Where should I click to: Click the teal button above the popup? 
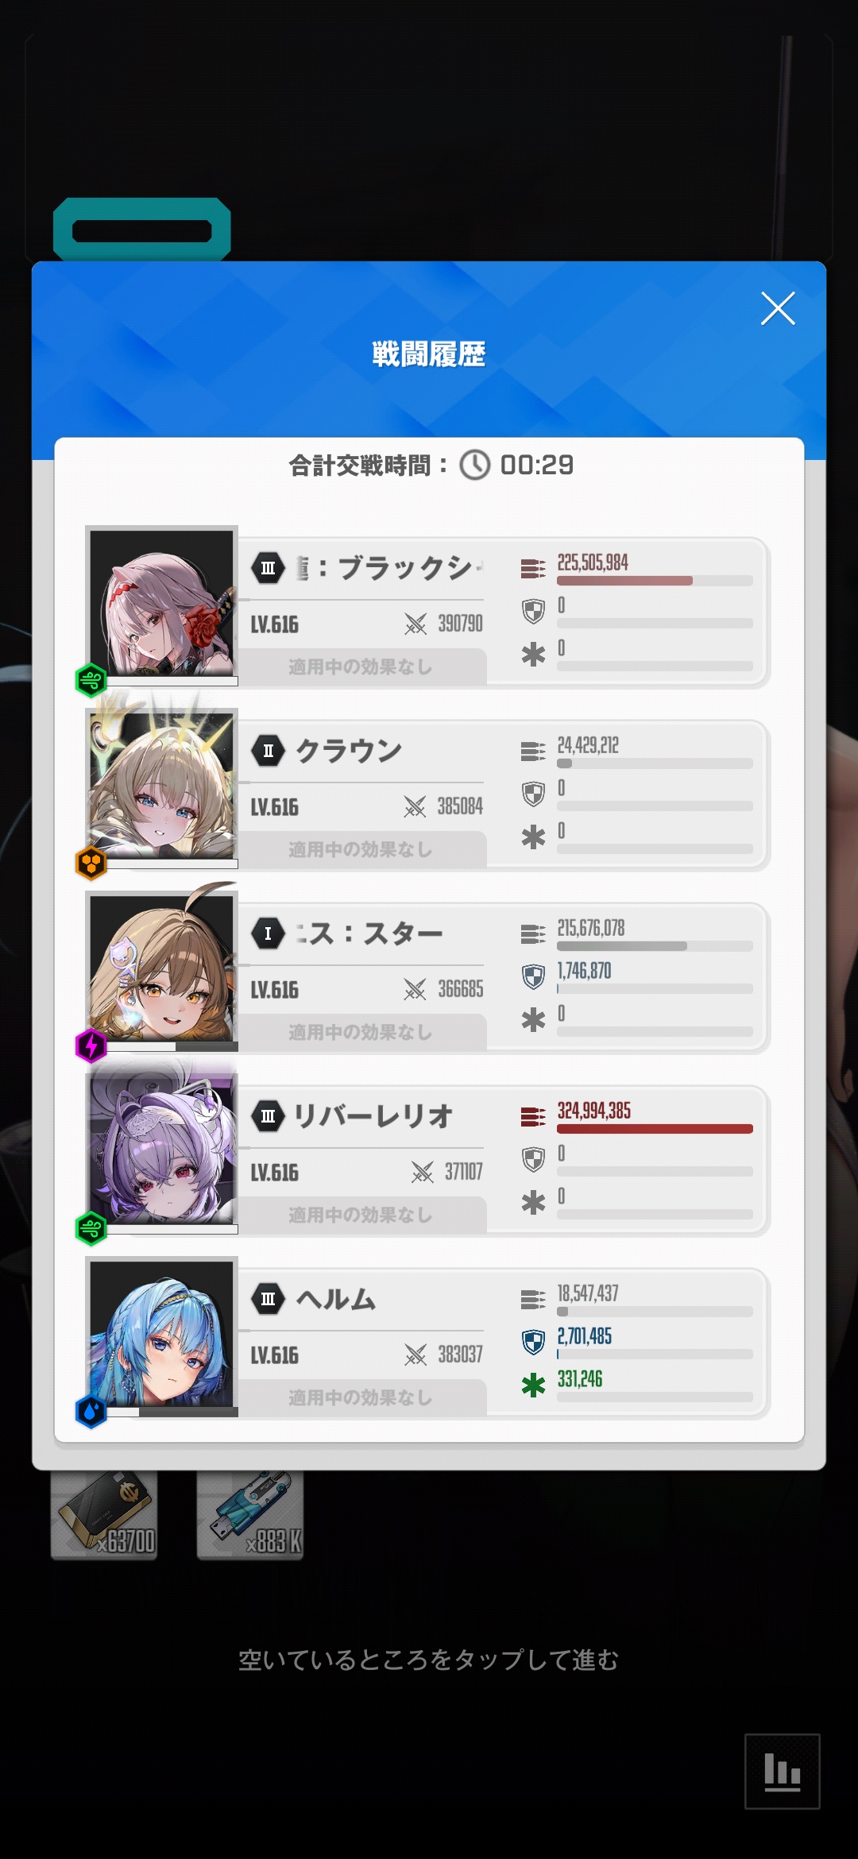click(x=142, y=230)
